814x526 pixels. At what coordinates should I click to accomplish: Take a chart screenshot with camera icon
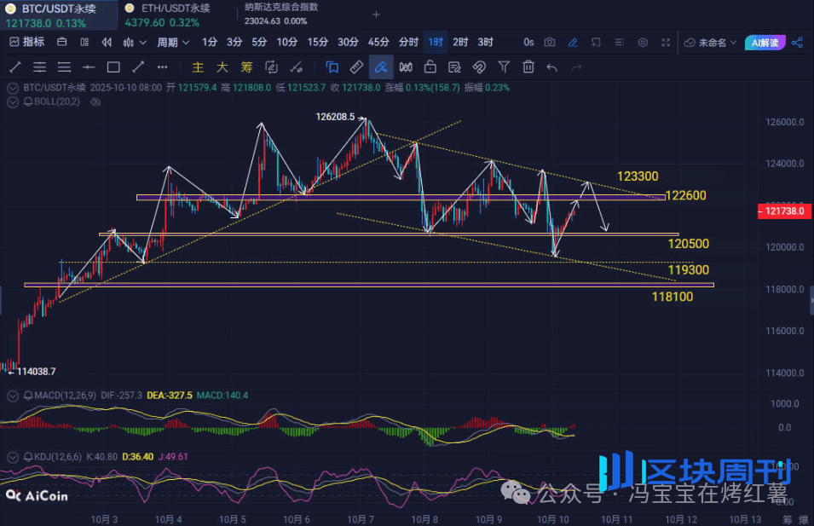pos(550,43)
